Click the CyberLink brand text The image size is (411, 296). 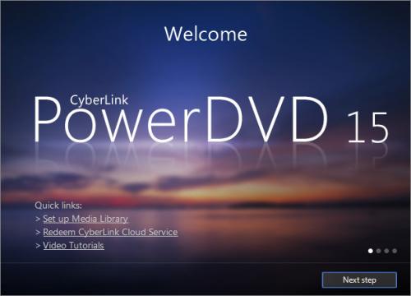pyautogui.click(x=99, y=100)
